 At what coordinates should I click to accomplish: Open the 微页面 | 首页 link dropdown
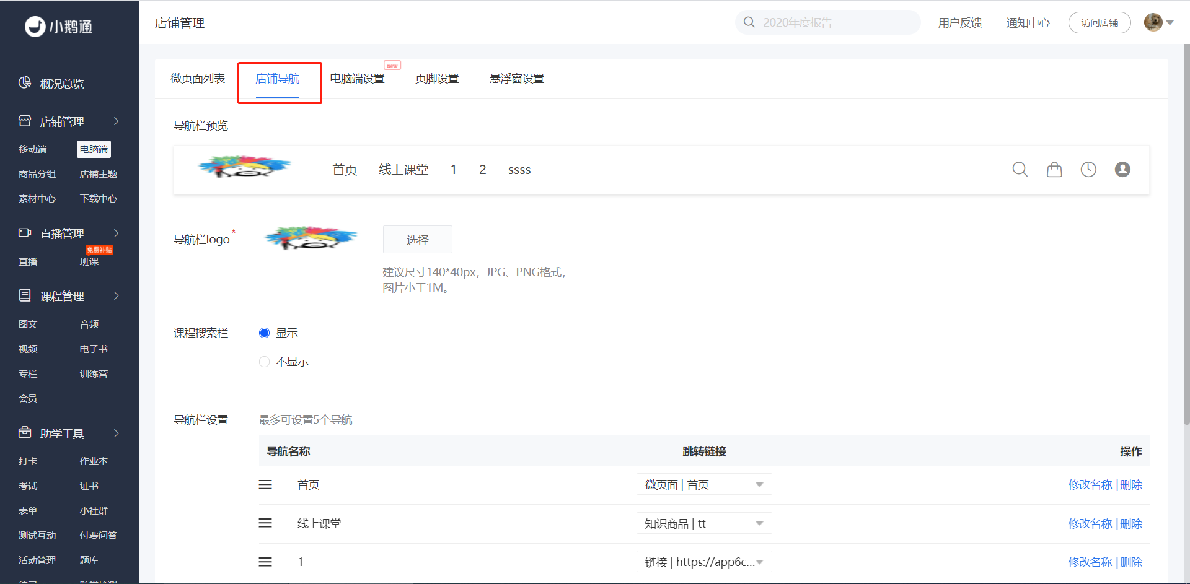pos(704,484)
